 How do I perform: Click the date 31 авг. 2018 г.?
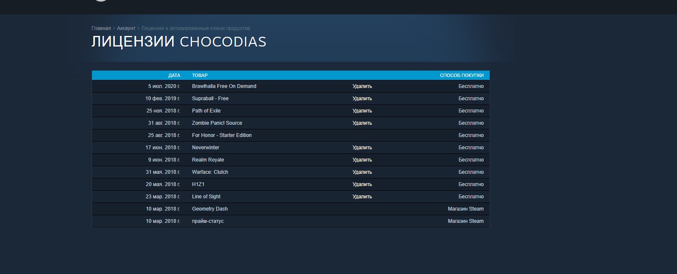click(164, 123)
